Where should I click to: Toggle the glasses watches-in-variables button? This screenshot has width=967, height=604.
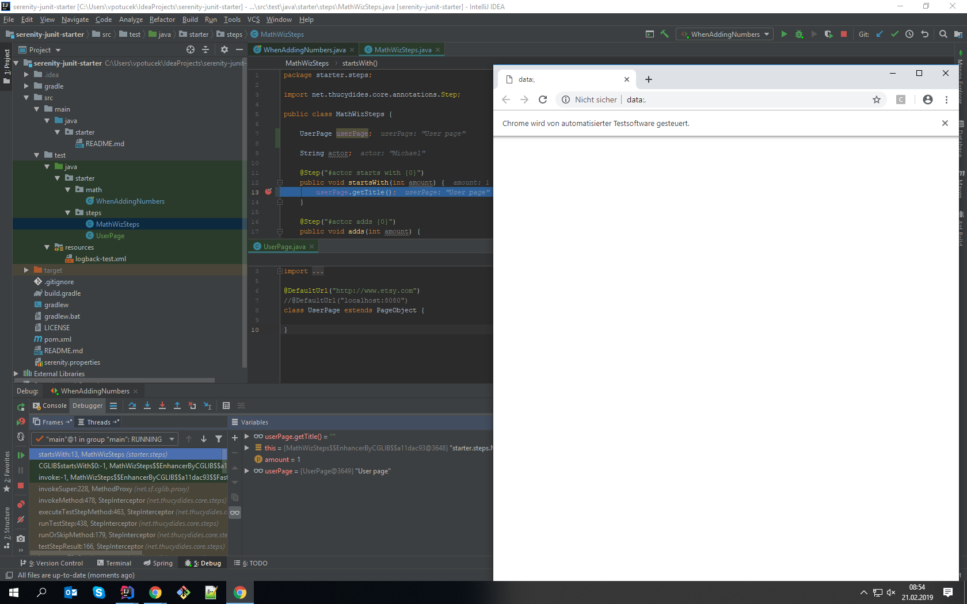[235, 513]
